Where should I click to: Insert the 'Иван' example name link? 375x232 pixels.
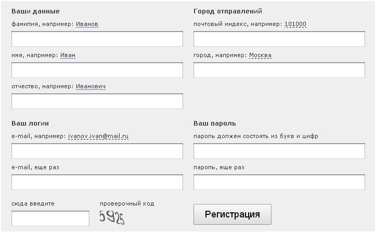pyautogui.click(x=68, y=55)
